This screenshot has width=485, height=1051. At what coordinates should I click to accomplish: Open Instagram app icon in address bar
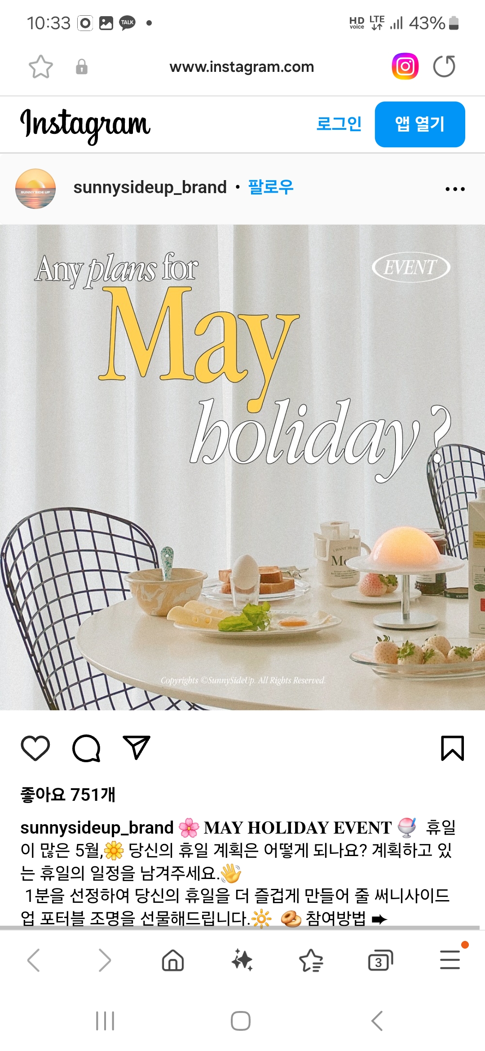(405, 66)
